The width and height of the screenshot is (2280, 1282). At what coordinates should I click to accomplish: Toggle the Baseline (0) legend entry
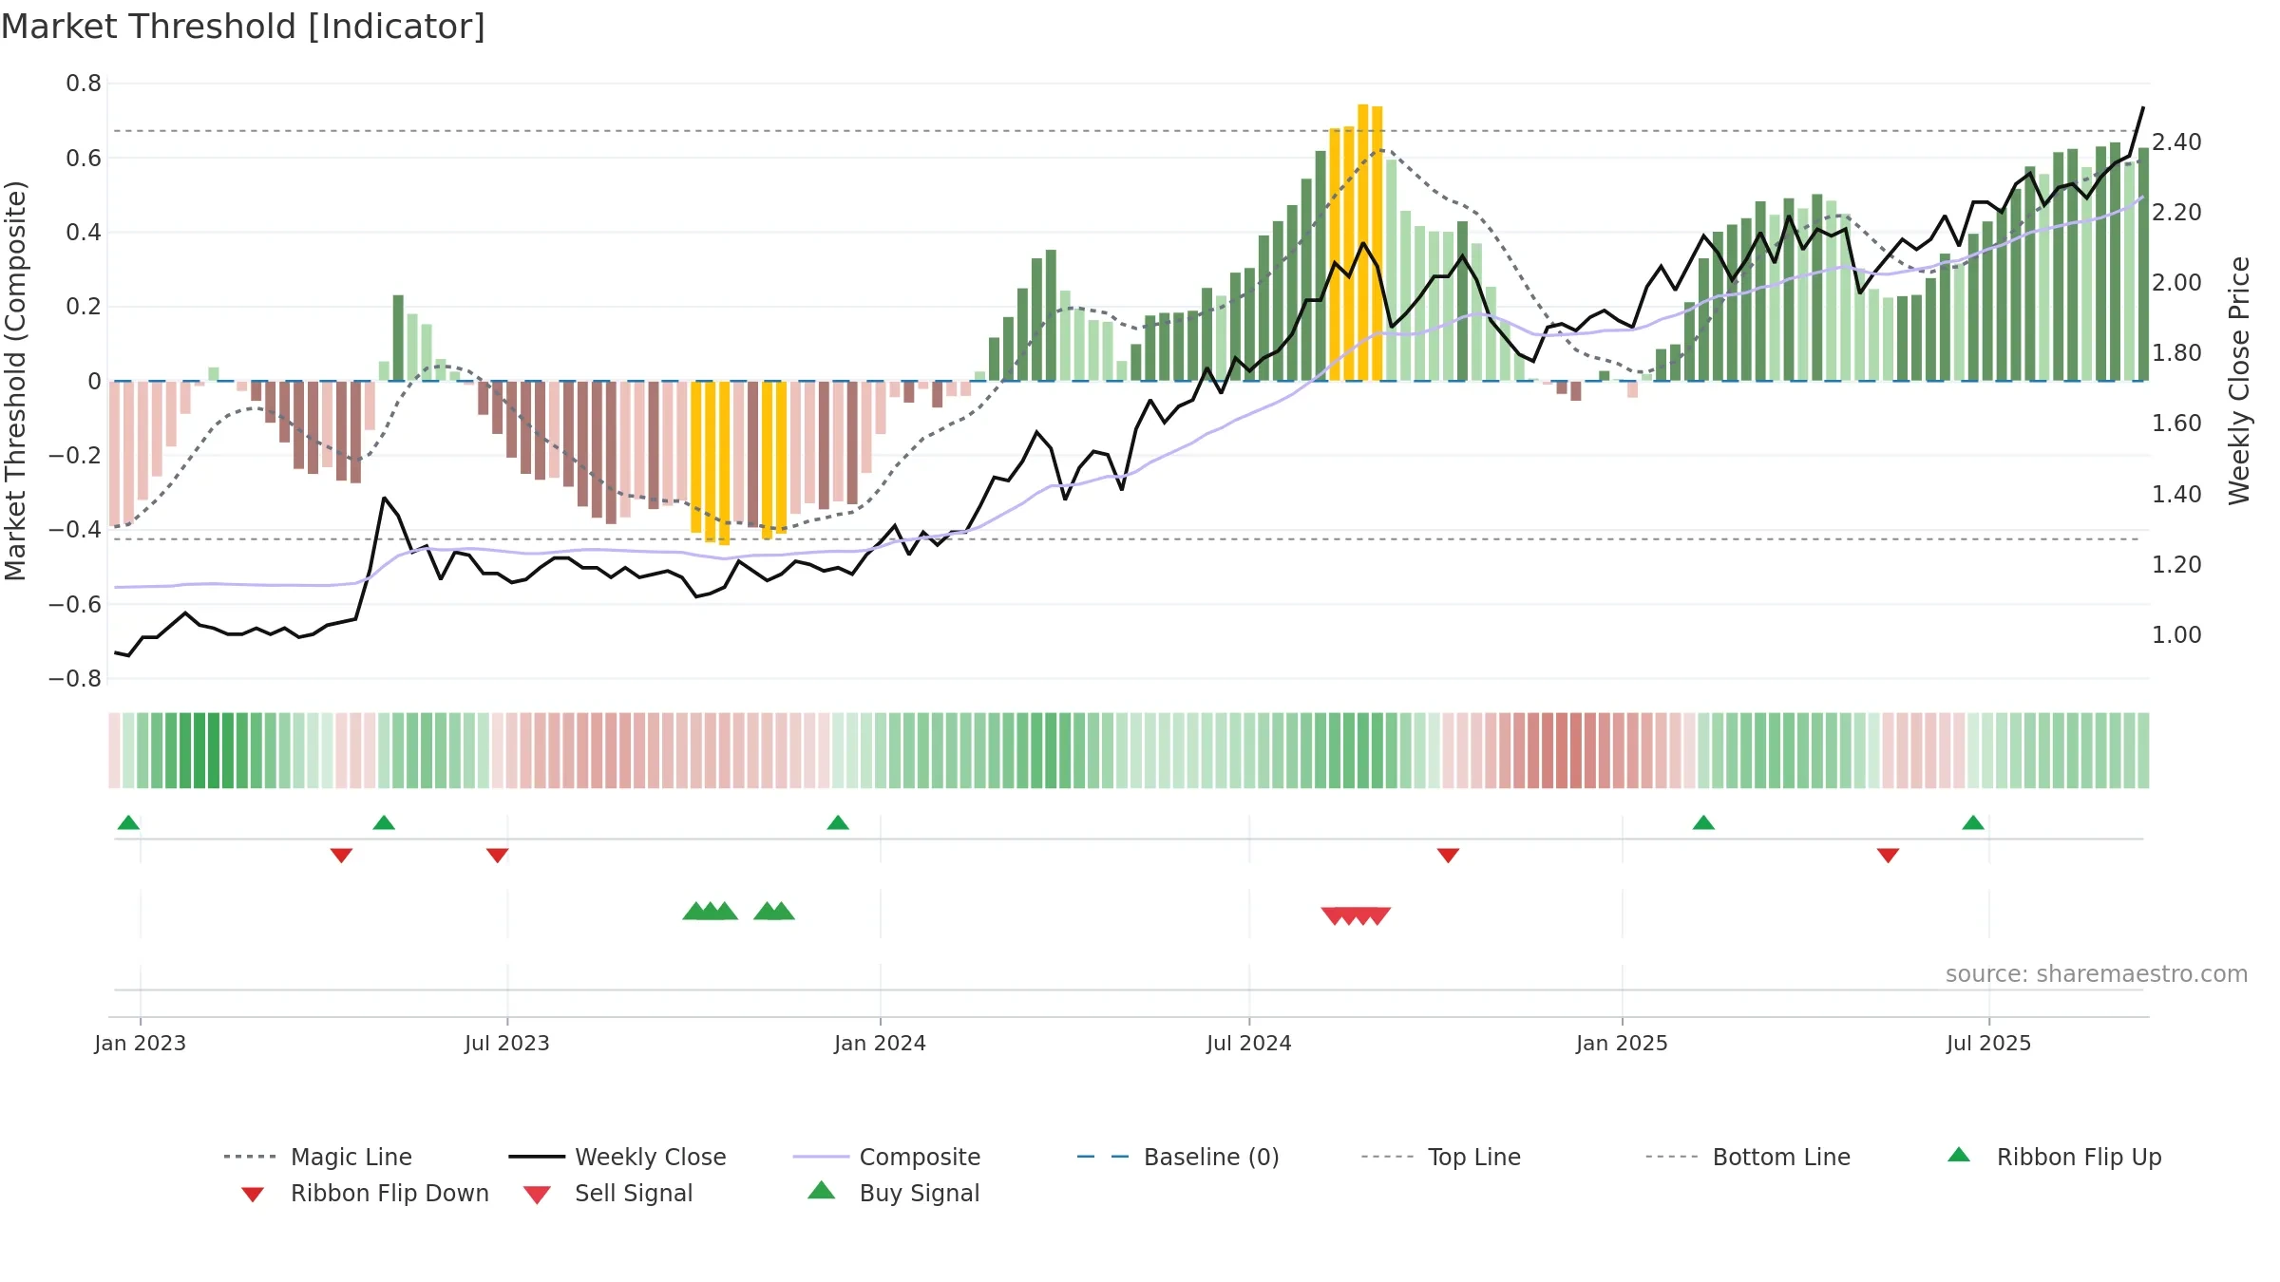[1178, 1157]
